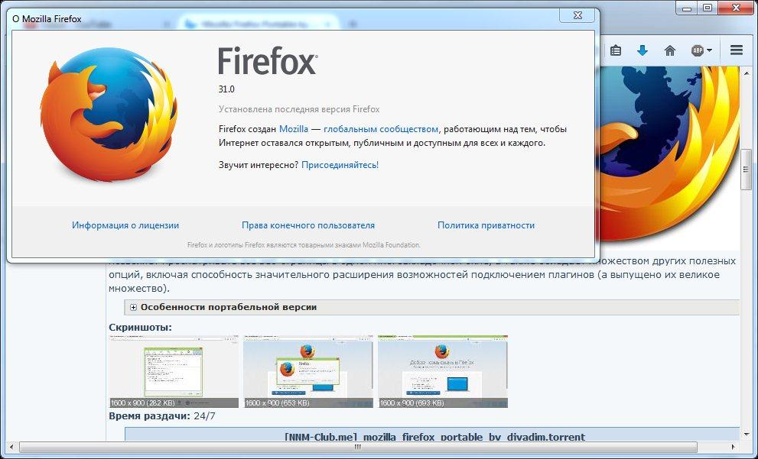This screenshot has height=459, width=758.
Task: Open the second screenshot thumbnail 653 KB
Action: (308, 371)
